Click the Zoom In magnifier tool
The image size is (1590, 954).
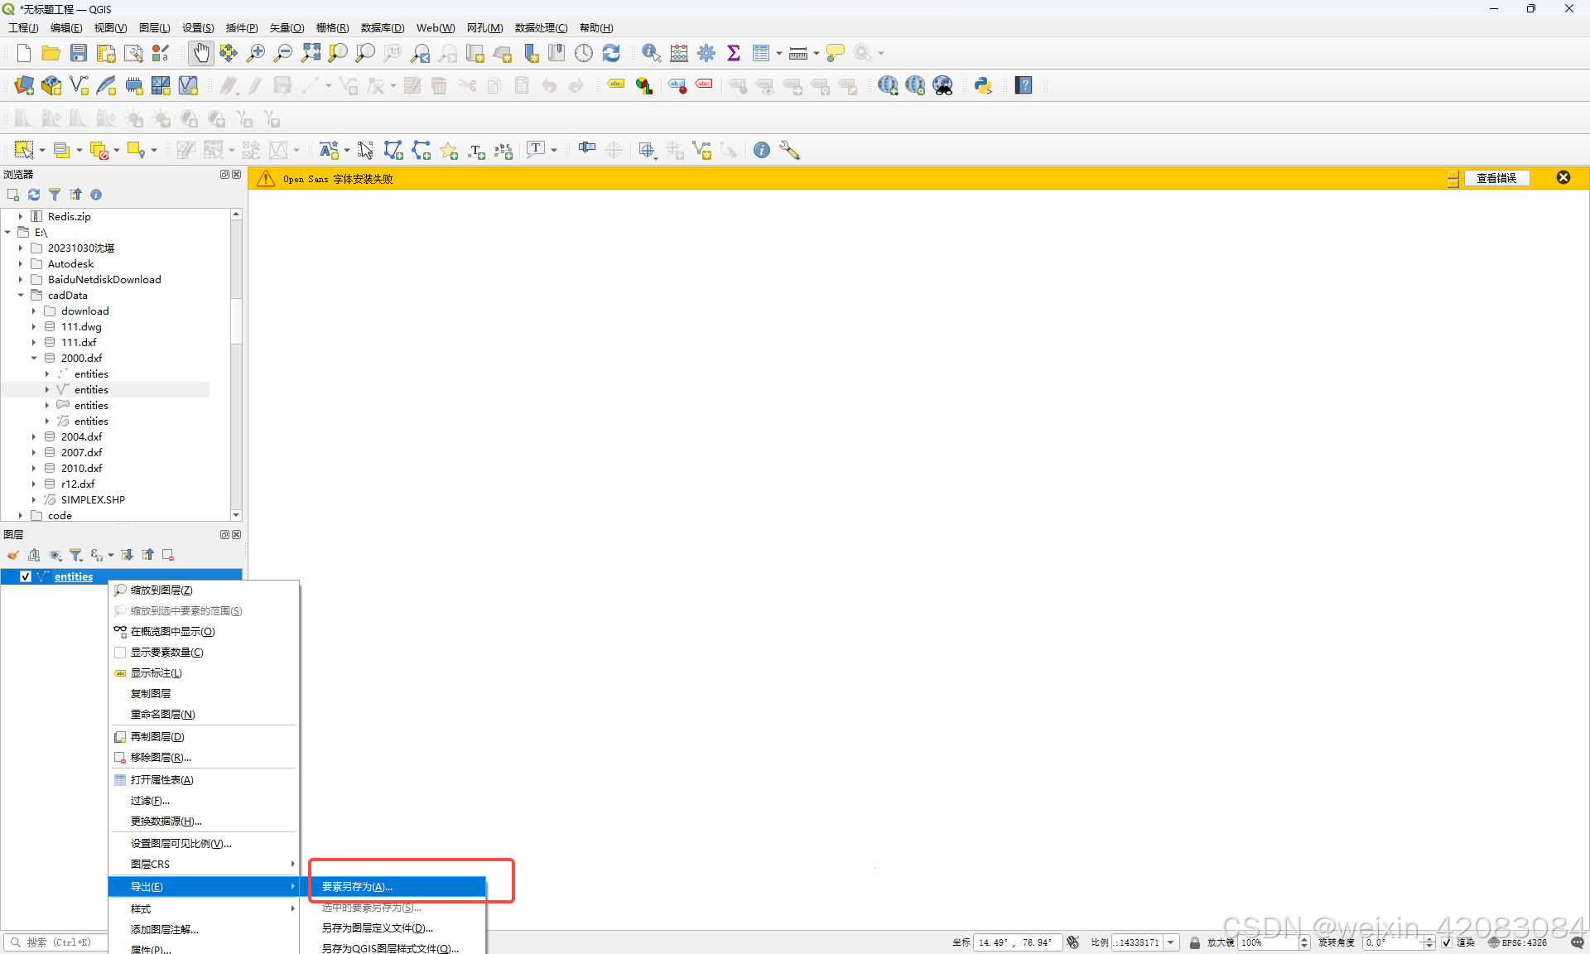[x=256, y=54]
